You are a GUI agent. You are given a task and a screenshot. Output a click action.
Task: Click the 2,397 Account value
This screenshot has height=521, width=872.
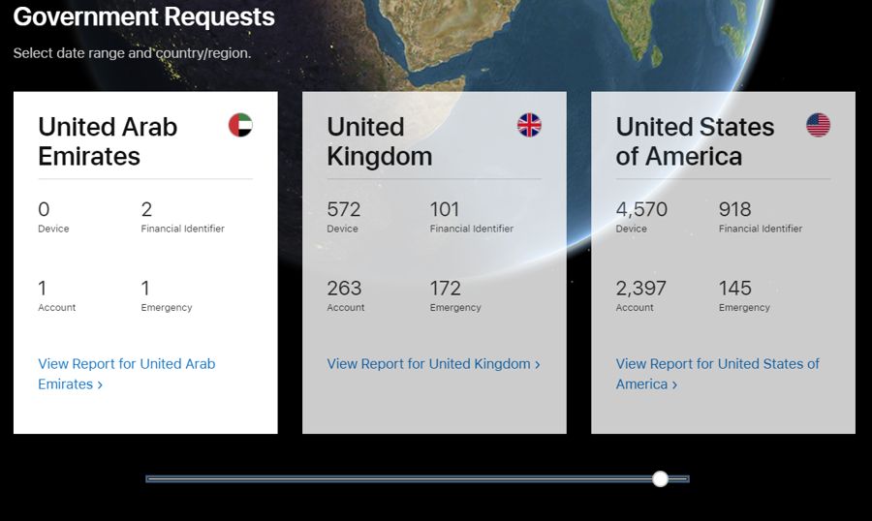(x=640, y=289)
